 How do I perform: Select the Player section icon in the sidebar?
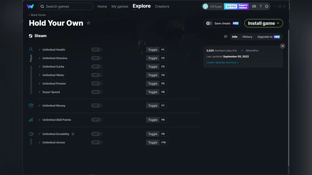tap(31, 49)
